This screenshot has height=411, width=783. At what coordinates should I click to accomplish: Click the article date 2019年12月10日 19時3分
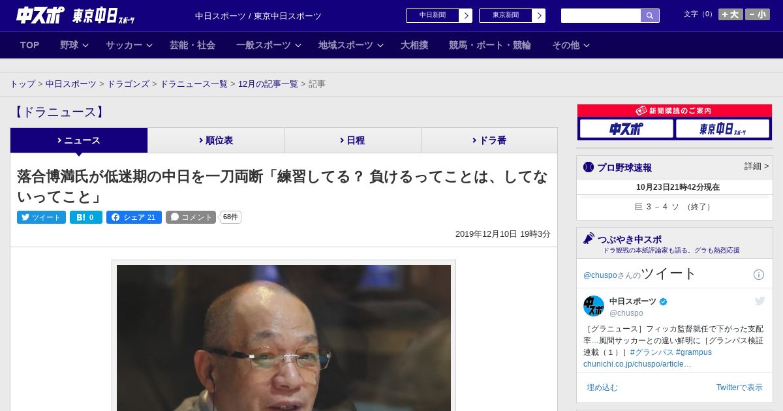(503, 234)
